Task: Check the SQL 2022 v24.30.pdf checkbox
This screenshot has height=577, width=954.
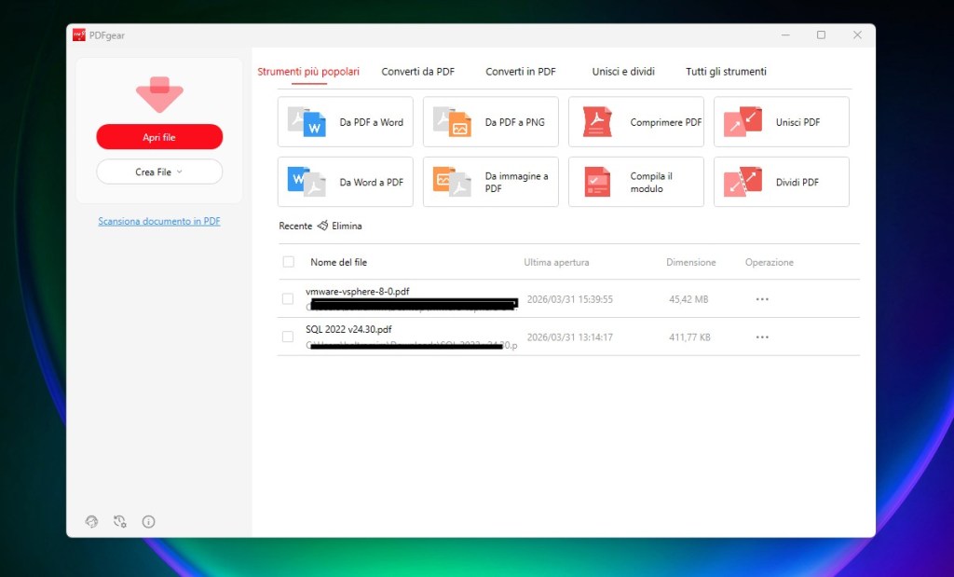Action: pos(289,336)
